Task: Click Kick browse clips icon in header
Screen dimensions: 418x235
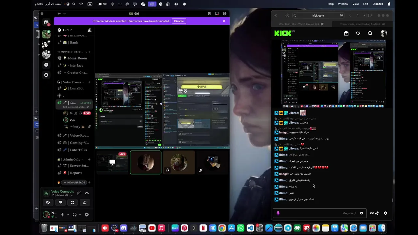Action: 346,33
